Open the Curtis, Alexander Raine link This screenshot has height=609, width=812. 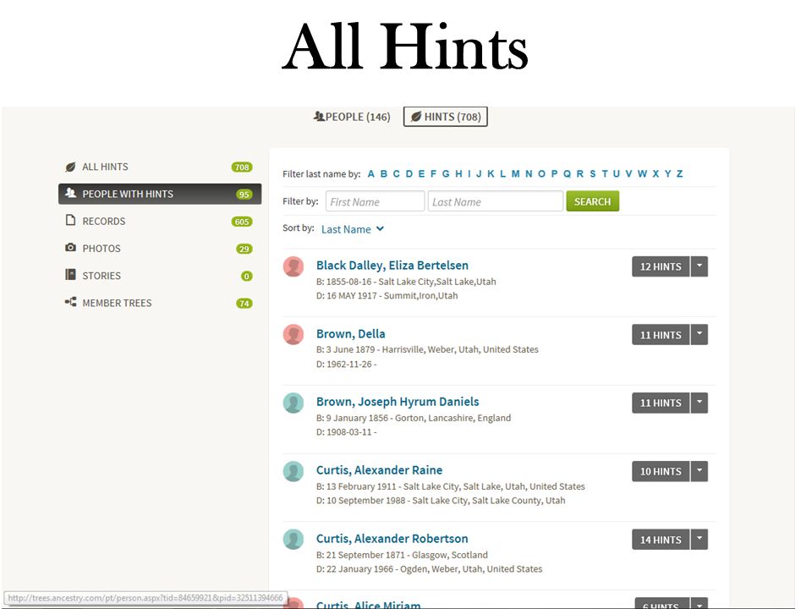point(379,469)
